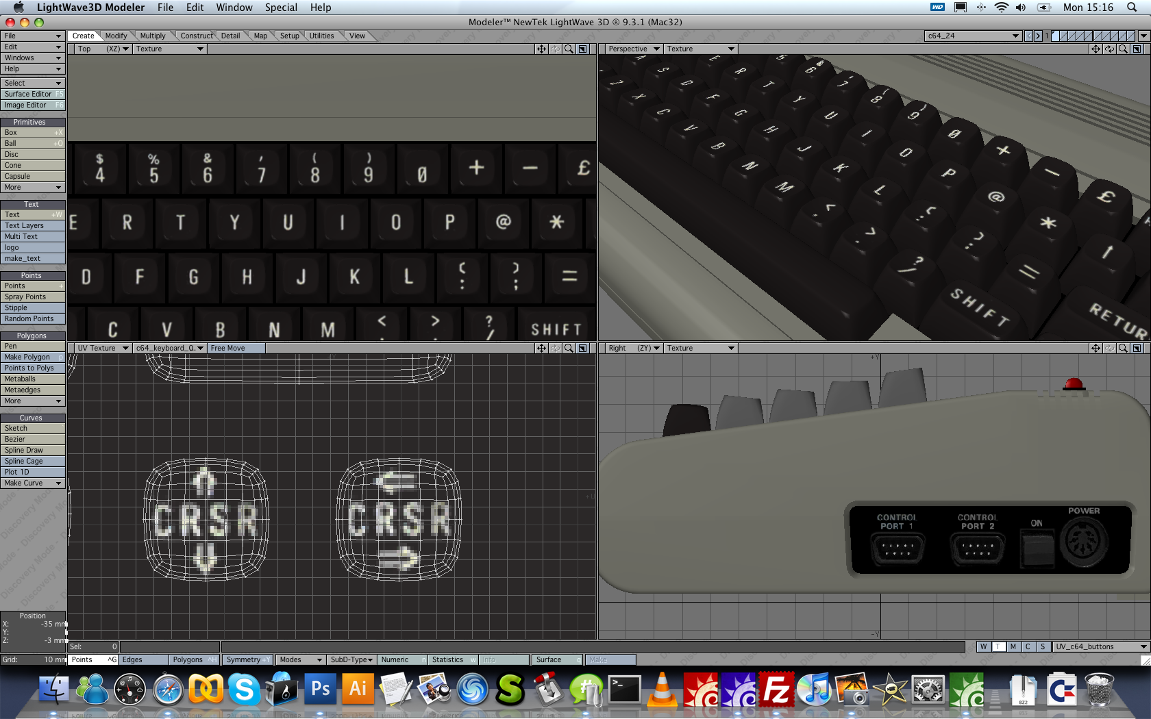The height and width of the screenshot is (719, 1151).
Task: Open VLC cone icon in the Dock
Action: [663, 689]
